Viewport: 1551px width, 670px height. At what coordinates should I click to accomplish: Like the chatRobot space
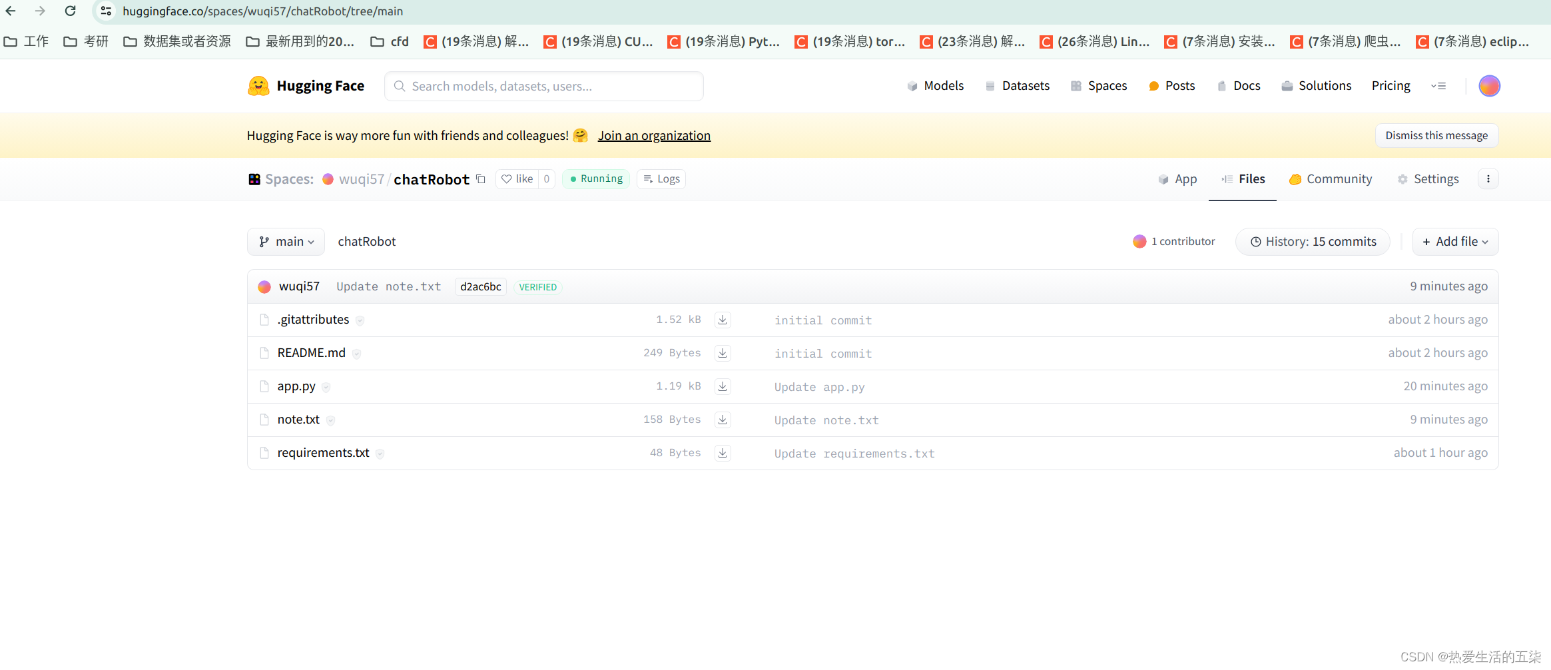click(x=517, y=178)
